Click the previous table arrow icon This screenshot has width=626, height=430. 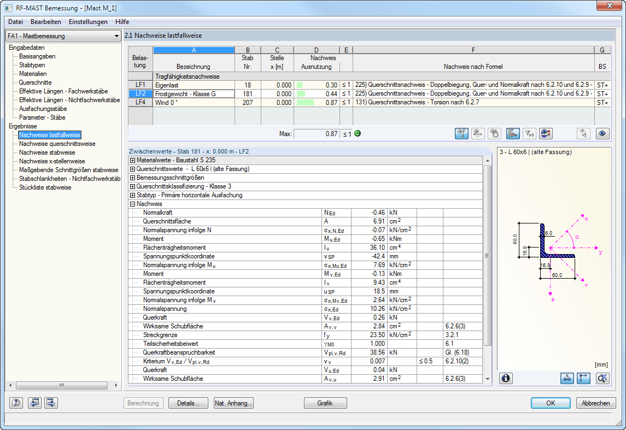[35, 403]
